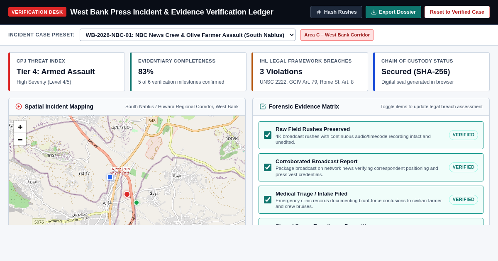Uncheck Raw Field Rushes Preserved
This screenshot has height=261, width=498.
[268, 135]
